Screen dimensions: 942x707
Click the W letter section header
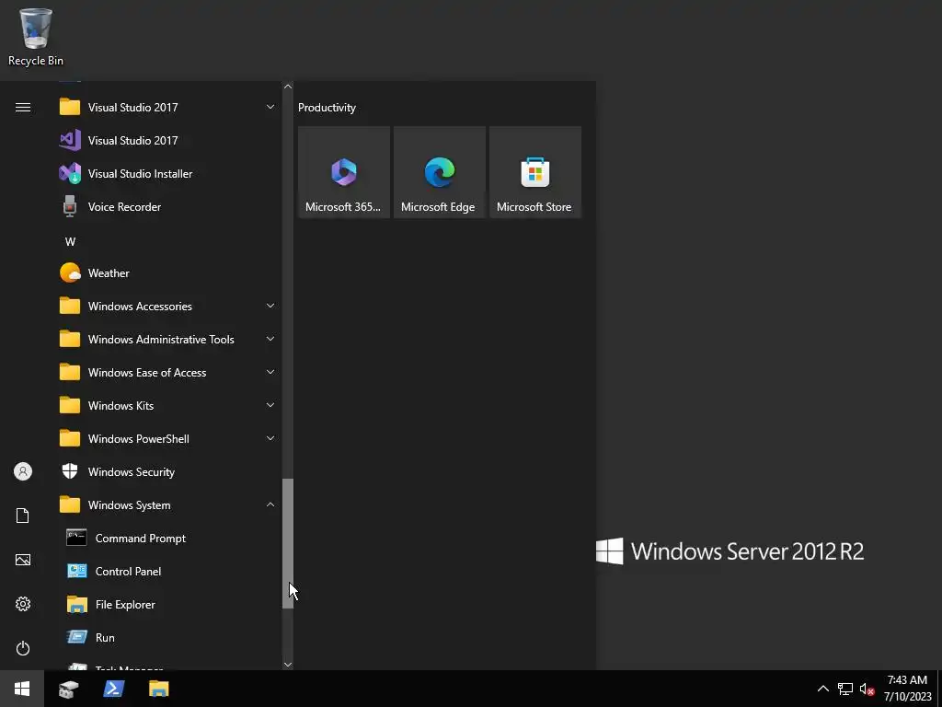70,242
